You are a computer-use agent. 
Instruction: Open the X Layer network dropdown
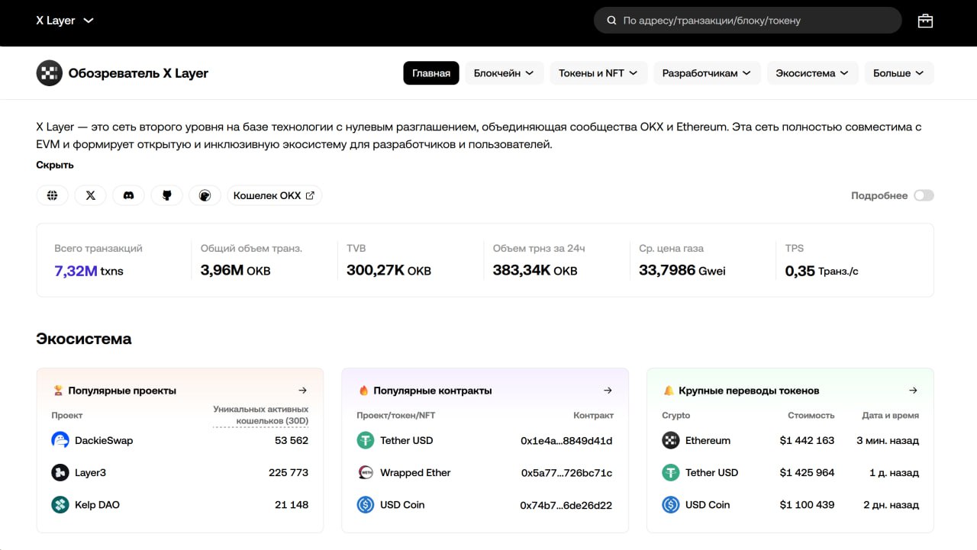pyautogui.click(x=65, y=21)
